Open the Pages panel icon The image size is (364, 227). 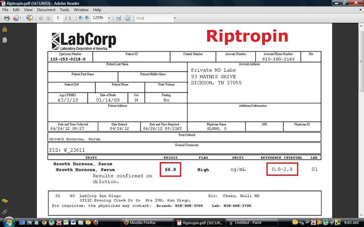[x=5, y=40]
